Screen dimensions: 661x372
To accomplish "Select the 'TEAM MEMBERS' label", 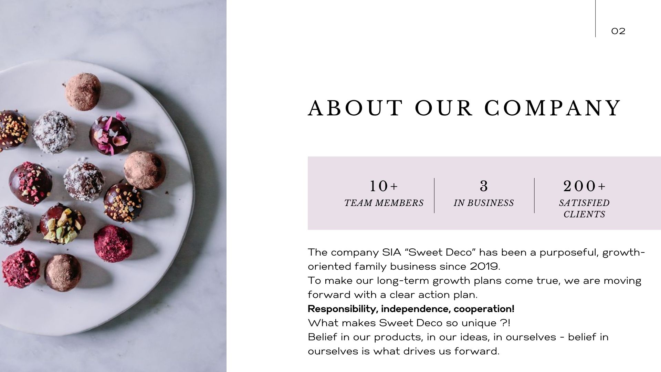I will tap(384, 203).
